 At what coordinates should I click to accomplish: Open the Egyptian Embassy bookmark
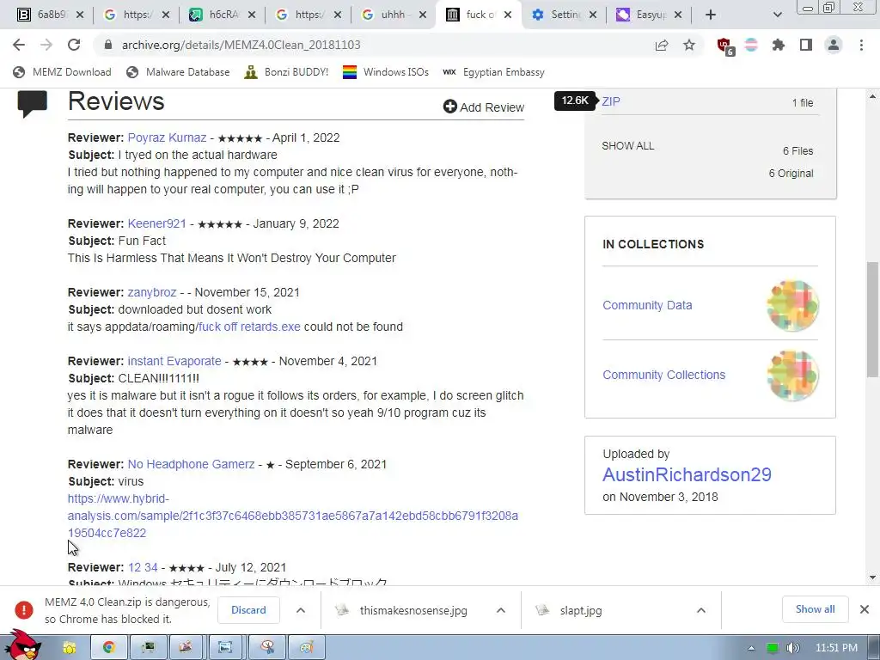pos(494,72)
